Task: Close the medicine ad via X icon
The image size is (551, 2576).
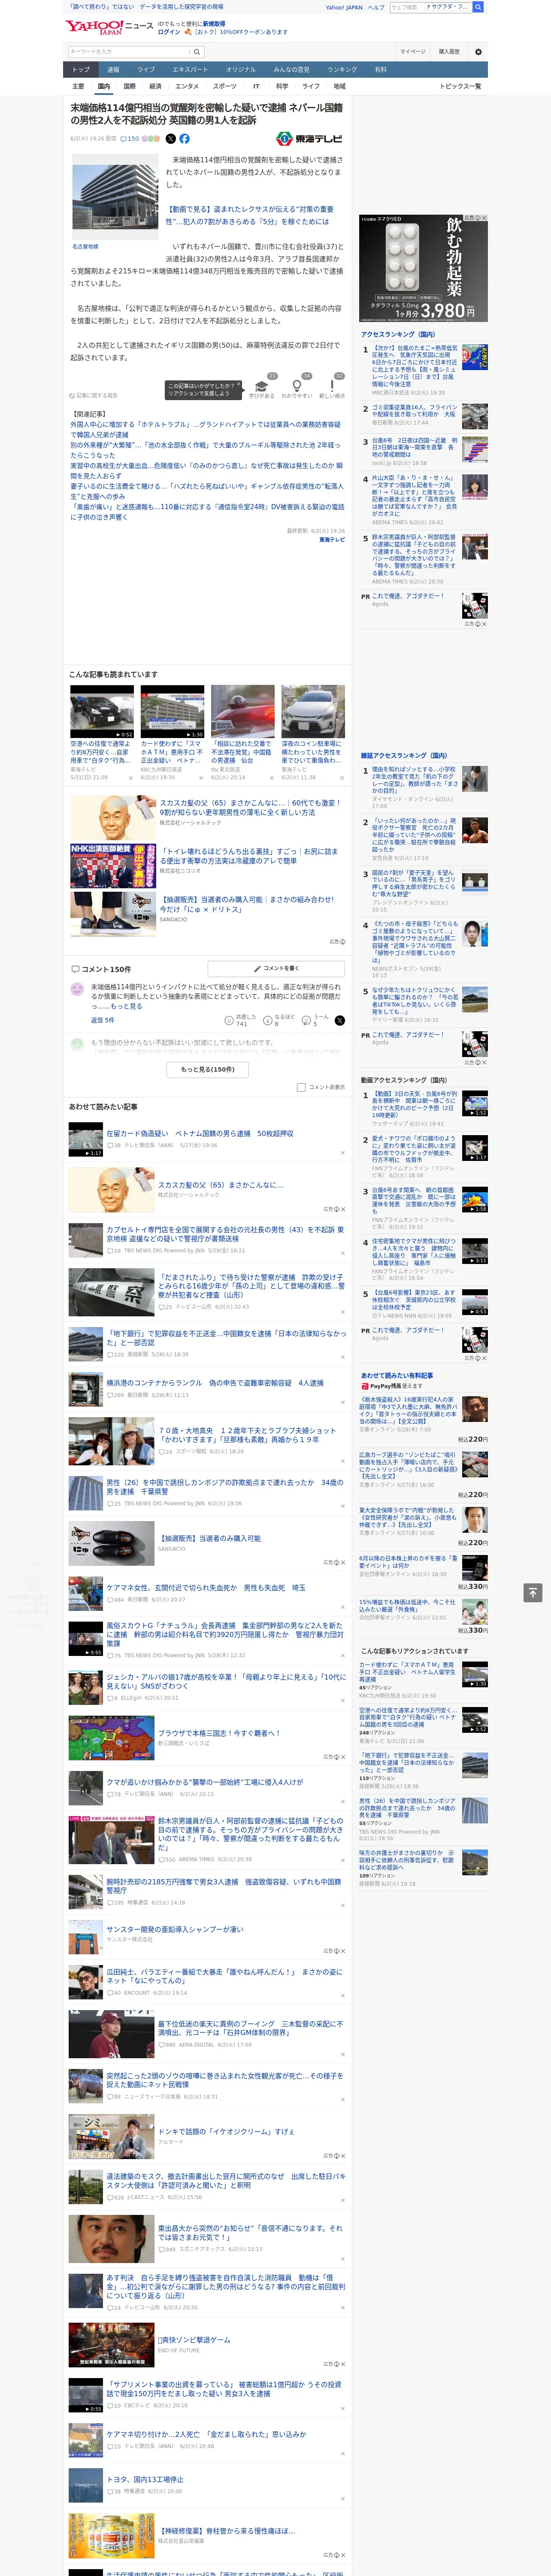Action: click(x=485, y=218)
